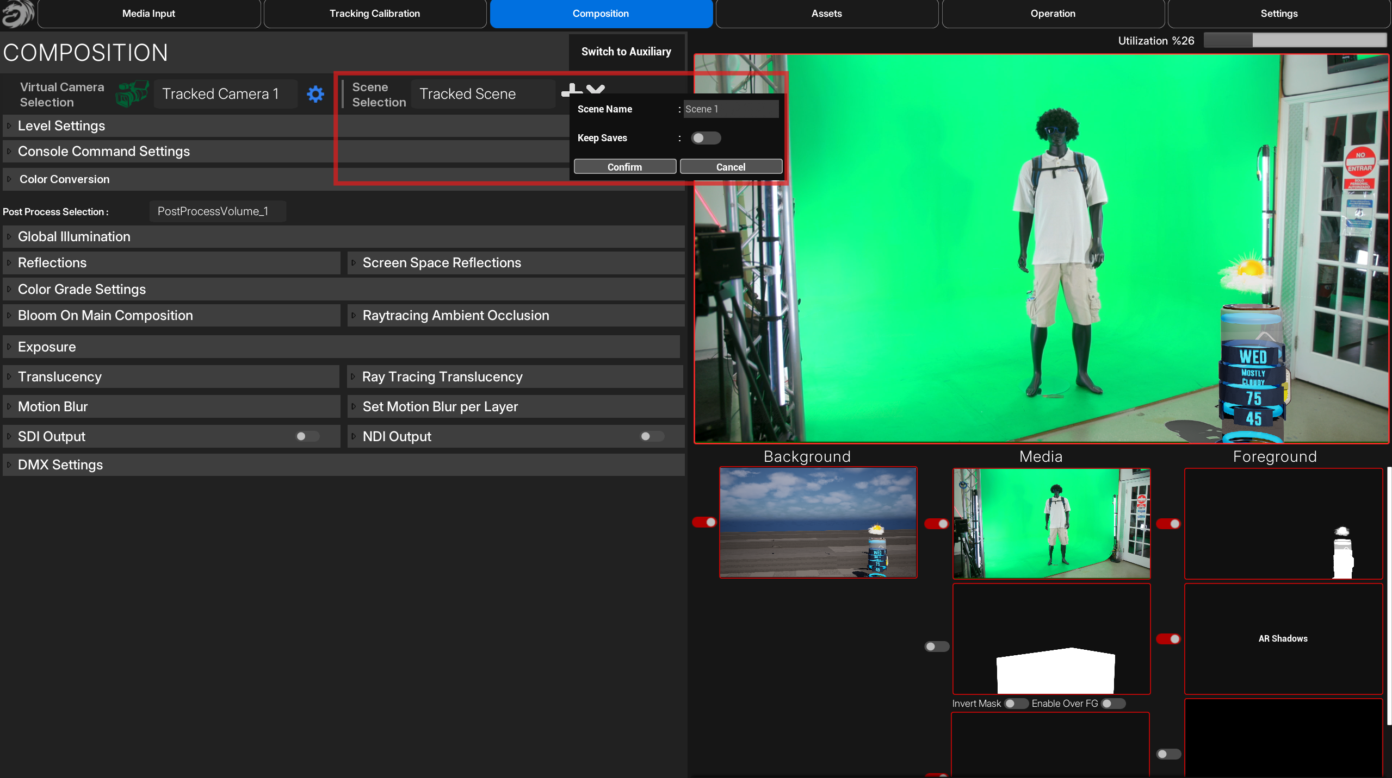
Task: Click the plus icon to add a scene
Action: click(x=571, y=89)
